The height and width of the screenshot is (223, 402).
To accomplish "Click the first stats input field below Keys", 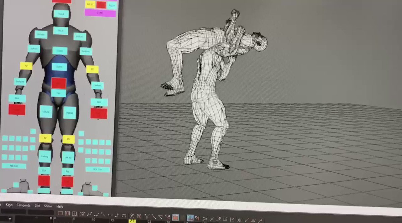I will 13,212.
